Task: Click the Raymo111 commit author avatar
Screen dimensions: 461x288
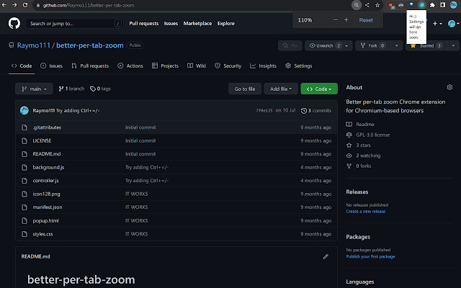Action: (24, 110)
